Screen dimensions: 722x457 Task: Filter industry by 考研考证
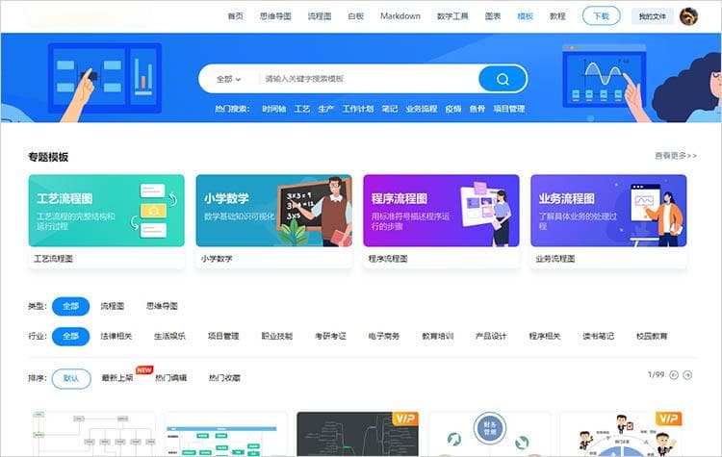pyautogui.click(x=330, y=336)
